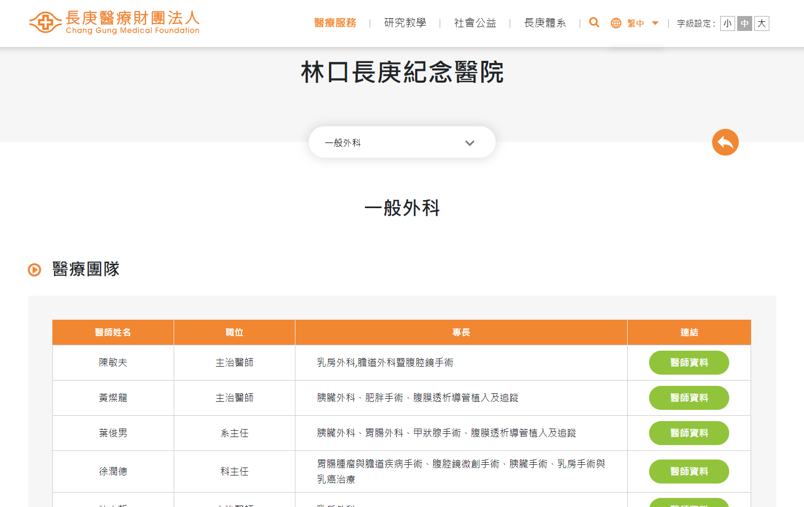Open the search magnifier icon
The image size is (804, 507).
pos(594,22)
